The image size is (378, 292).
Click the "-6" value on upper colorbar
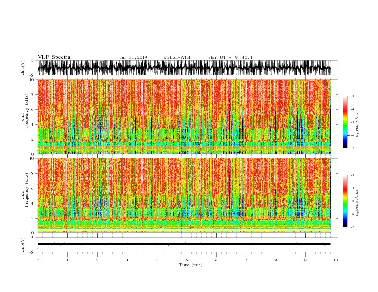tap(352, 135)
